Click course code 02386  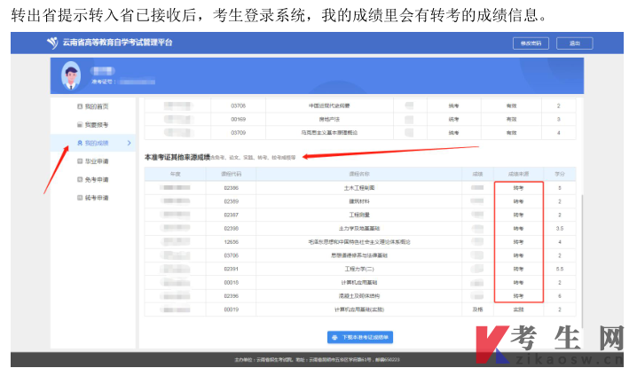pyautogui.click(x=232, y=188)
